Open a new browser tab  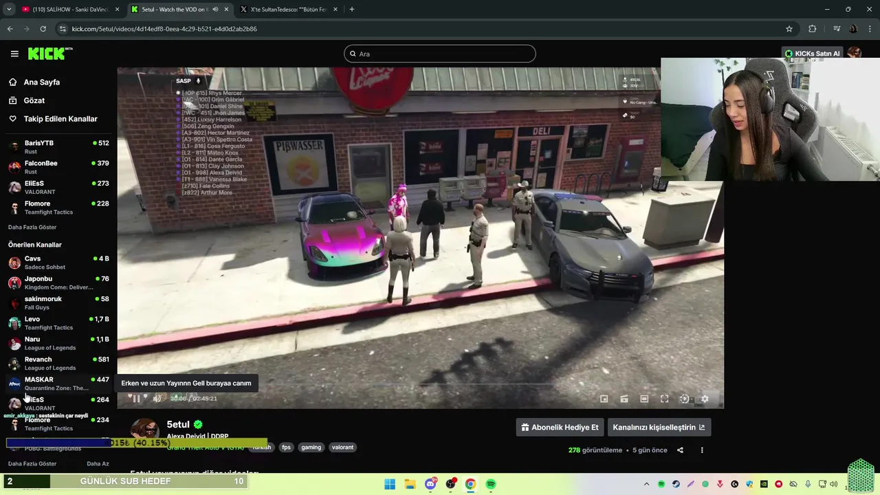pyautogui.click(x=352, y=10)
